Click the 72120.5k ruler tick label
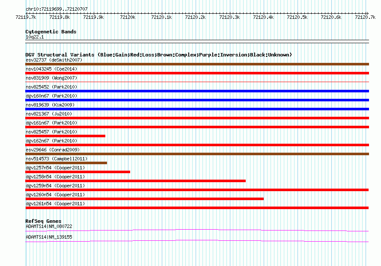 coord(297,17)
